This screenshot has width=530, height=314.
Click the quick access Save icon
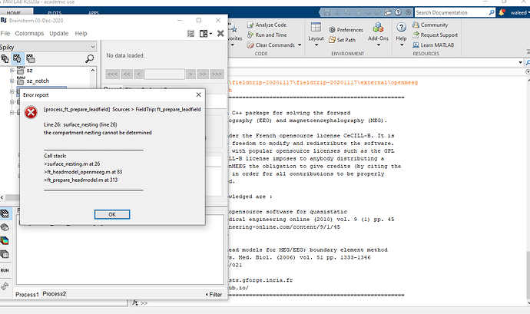(327, 12)
